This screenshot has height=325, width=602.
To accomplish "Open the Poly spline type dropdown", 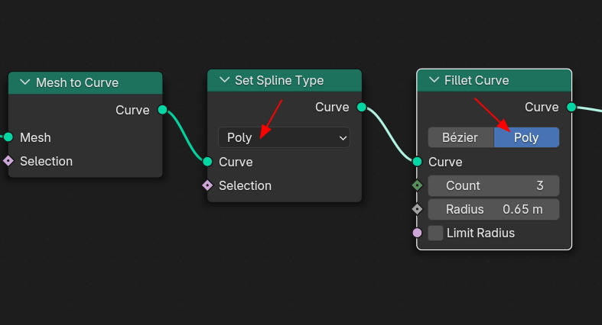I will point(284,137).
